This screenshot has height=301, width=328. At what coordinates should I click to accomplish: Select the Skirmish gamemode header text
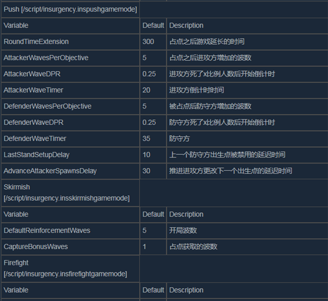click(67, 193)
